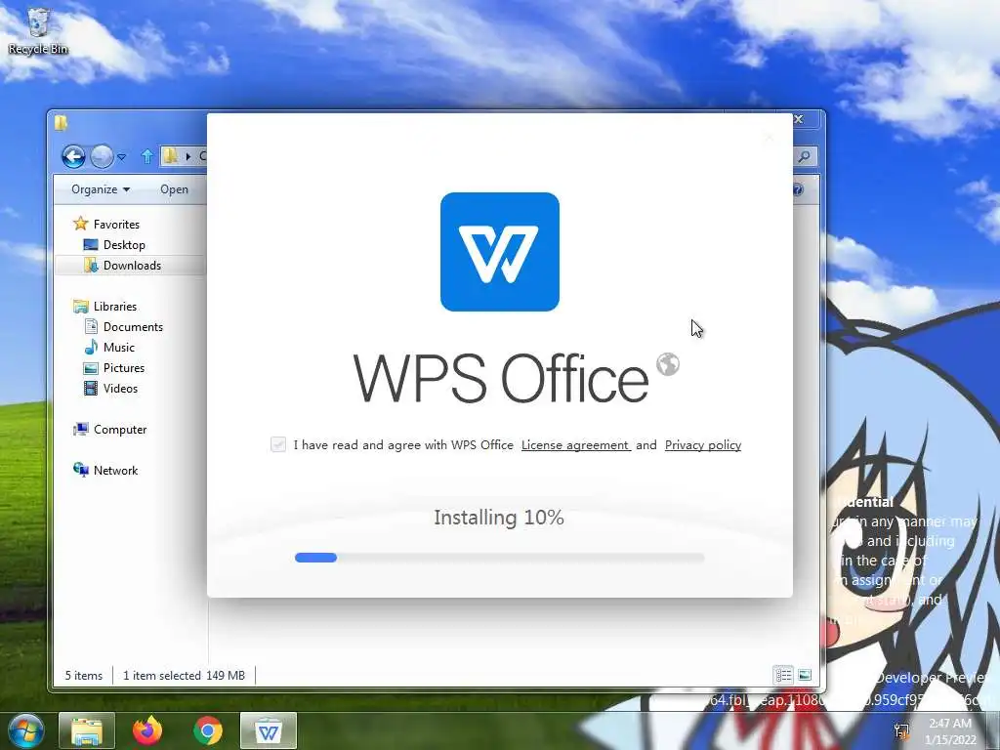Click the WPS Office logo icon
1000x750 pixels.
coord(499,252)
